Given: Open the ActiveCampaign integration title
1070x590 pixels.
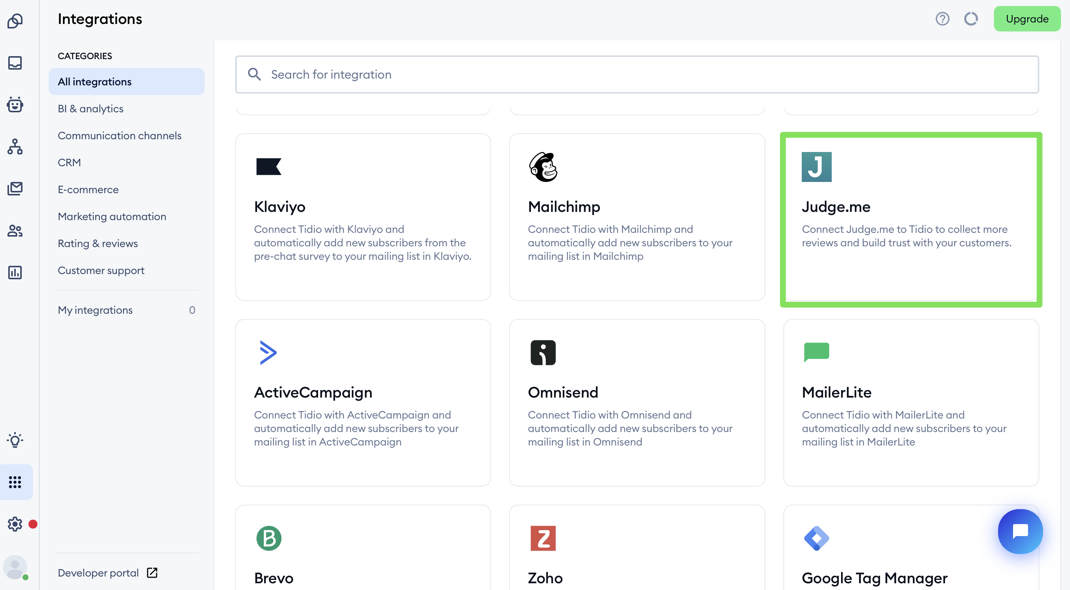Looking at the screenshot, I should point(313,392).
